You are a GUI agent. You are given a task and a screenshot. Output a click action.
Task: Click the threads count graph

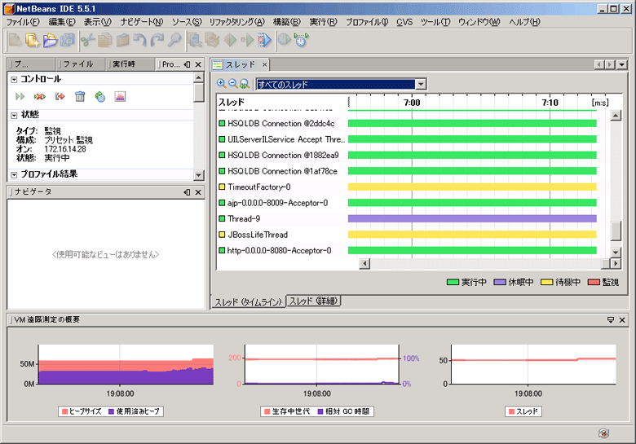(533, 365)
